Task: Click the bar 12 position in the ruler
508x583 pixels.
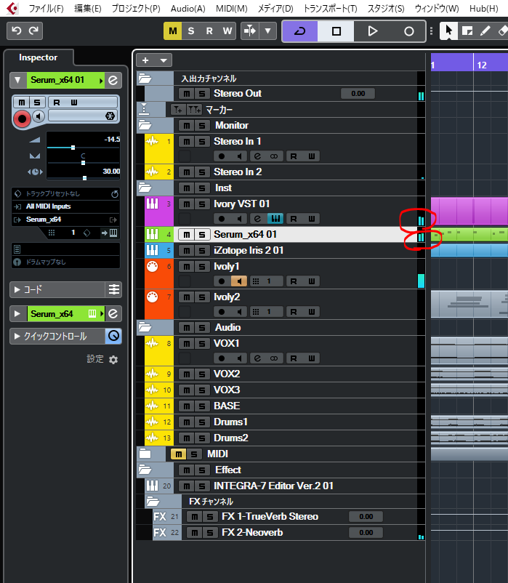Action: (x=482, y=65)
